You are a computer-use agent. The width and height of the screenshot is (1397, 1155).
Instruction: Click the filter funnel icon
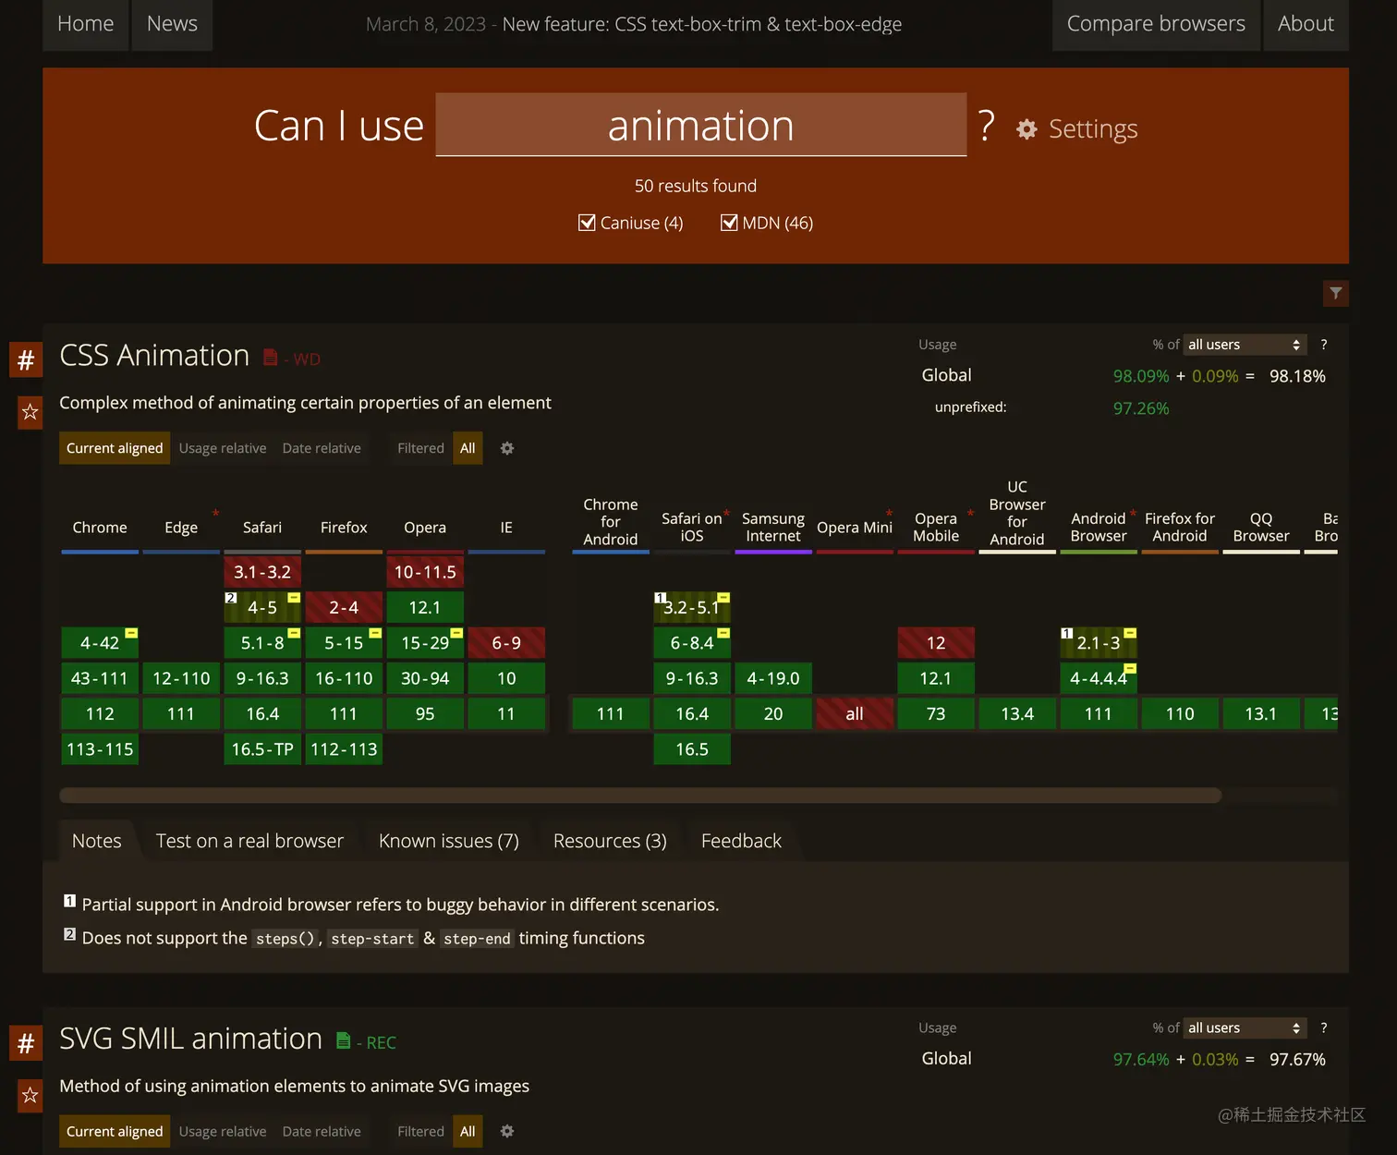tap(1336, 293)
